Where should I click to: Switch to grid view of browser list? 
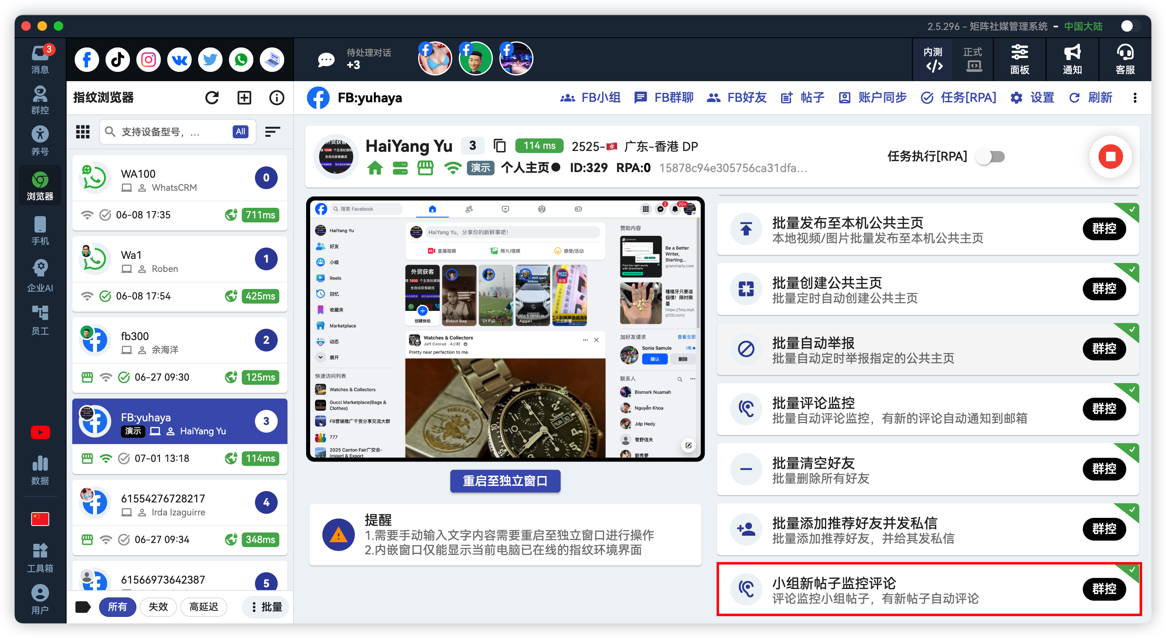coord(83,131)
